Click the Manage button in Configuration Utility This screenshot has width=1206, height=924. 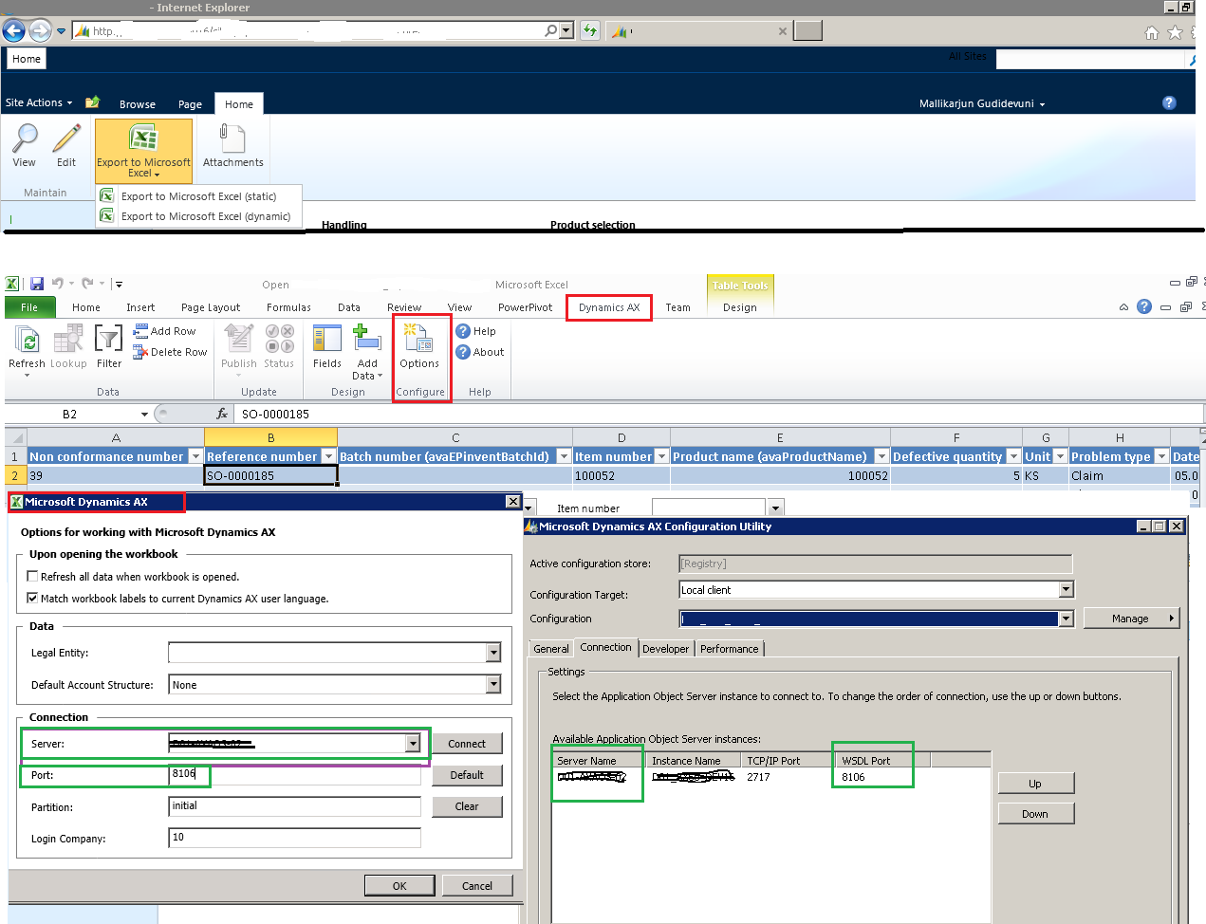(1131, 618)
